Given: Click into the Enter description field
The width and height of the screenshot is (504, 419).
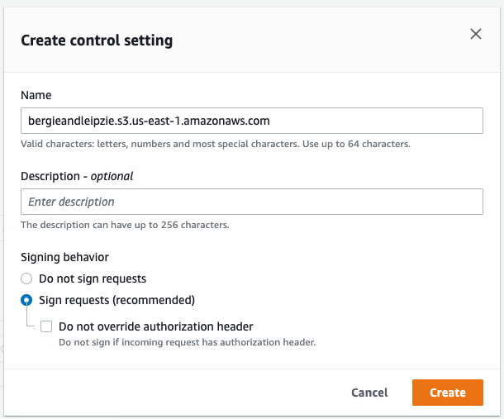Looking at the screenshot, I should [251, 202].
